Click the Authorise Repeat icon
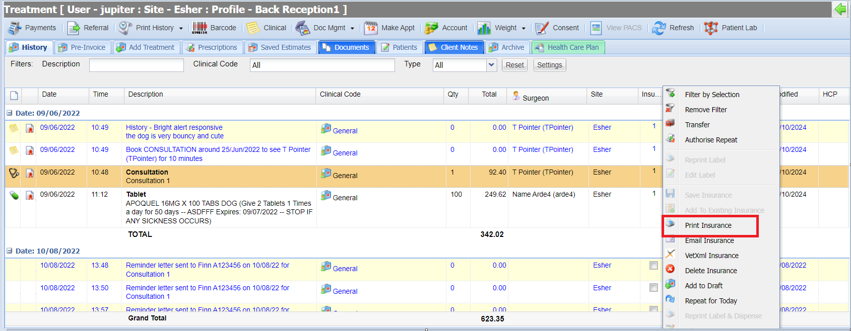 coord(670,138)
